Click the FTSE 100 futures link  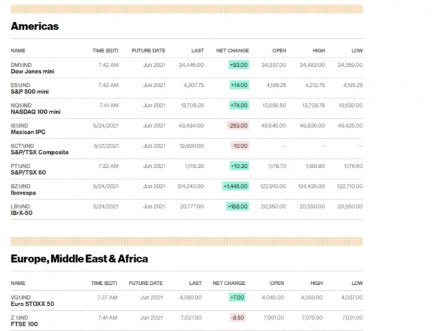25,324
